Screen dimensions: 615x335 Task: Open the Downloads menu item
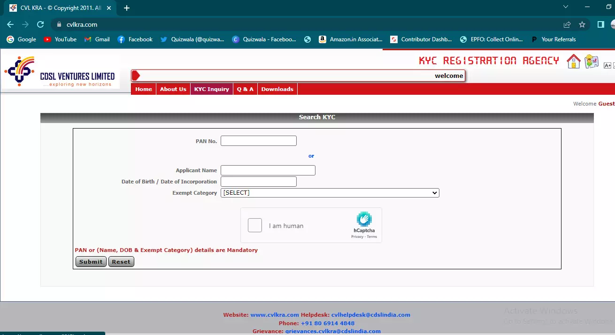(277, 89)
